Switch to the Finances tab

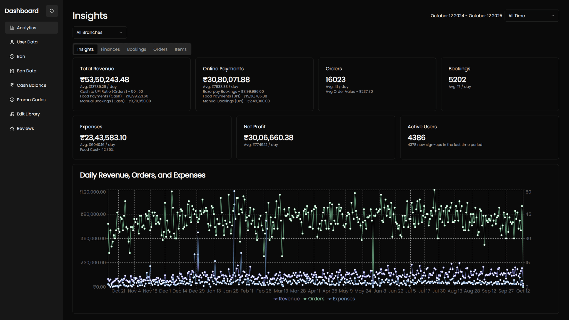[110, 49]
